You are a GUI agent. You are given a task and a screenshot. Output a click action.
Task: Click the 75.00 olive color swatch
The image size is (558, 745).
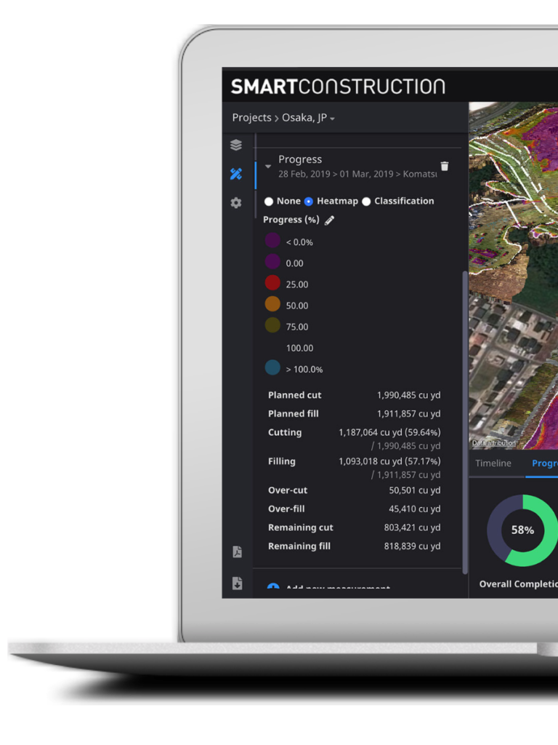point(272,325)
